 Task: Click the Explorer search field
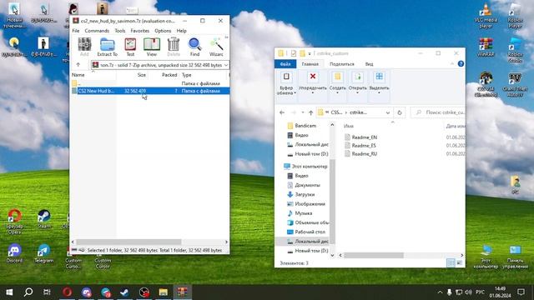(438, 112)
